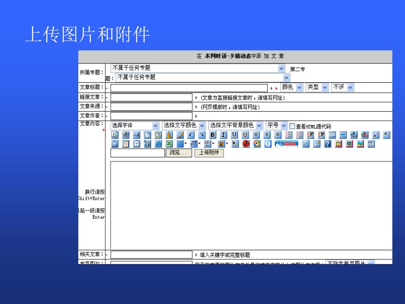Viewport: 405px width, 304px height.
Task: Align text center icon
Action: point(267,135)
